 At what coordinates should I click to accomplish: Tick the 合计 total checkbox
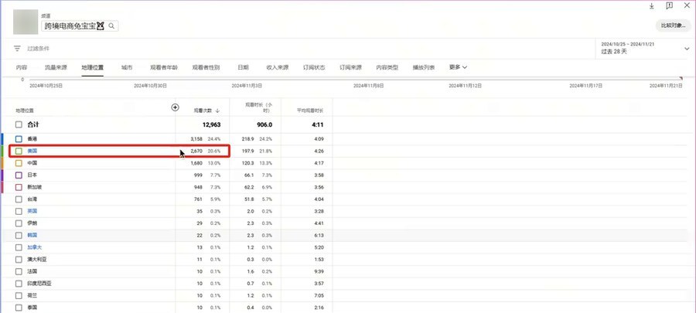[19, 125]
